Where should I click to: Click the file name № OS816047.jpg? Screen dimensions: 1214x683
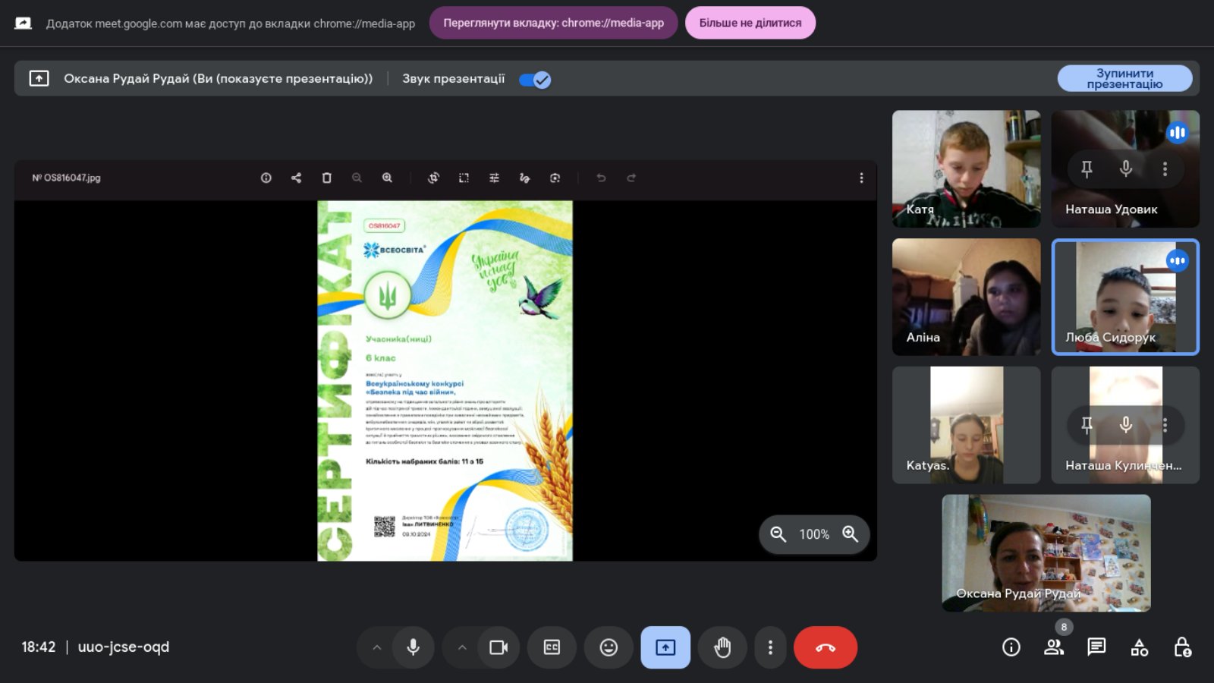66,178
